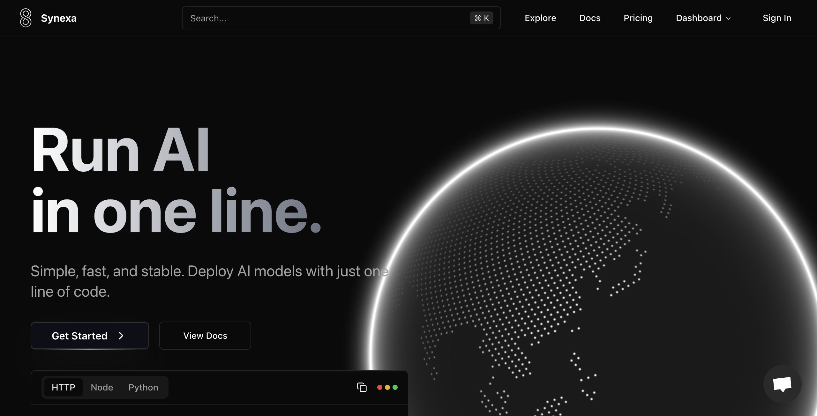The image size is (817, 416).
Task: Click the yellow dot in the code window
Action: 387,387
